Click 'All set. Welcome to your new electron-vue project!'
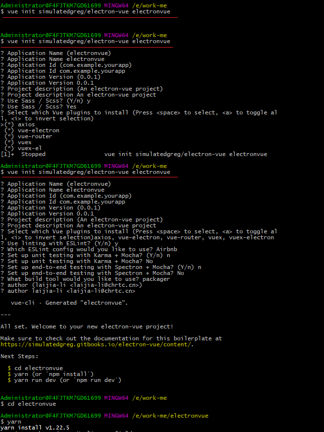 pyautogui.click(x=87, y=327)
